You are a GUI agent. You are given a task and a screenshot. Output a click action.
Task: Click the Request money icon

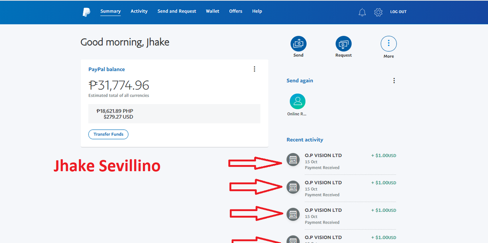tap(344, 44)
